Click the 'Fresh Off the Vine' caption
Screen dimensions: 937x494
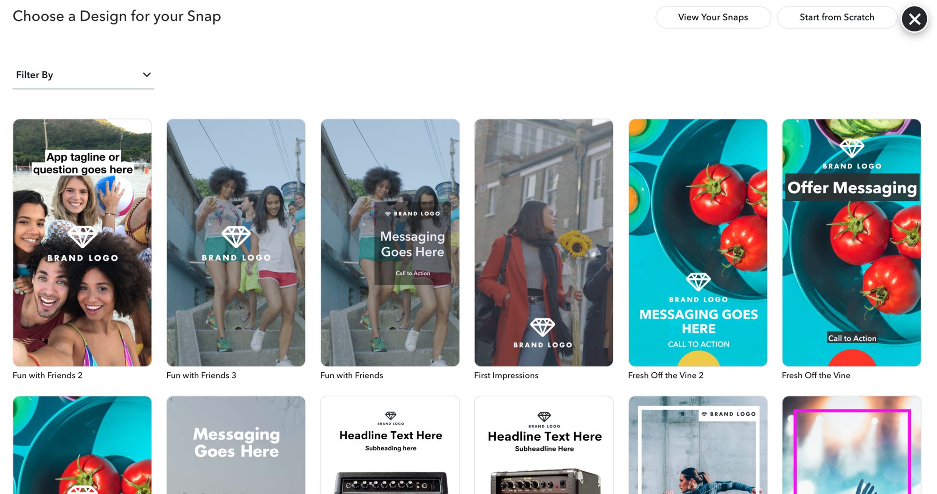(816, 376)
